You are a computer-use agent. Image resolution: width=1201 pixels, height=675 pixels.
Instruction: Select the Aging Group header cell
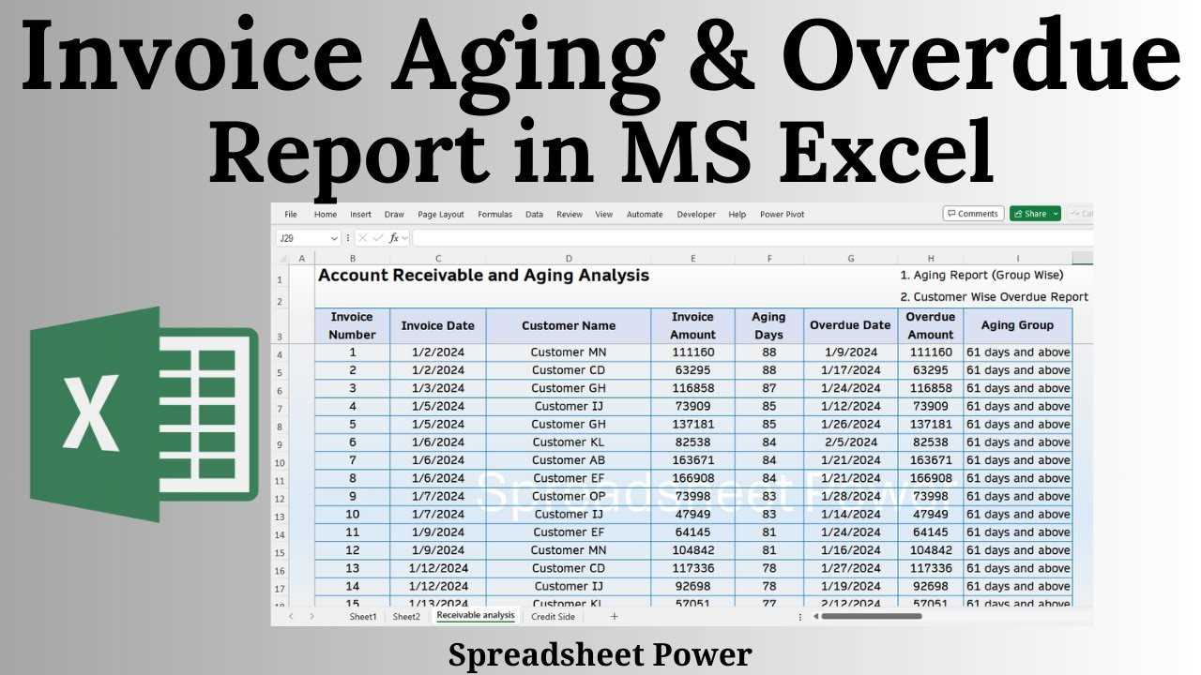tap(1017, 326)
